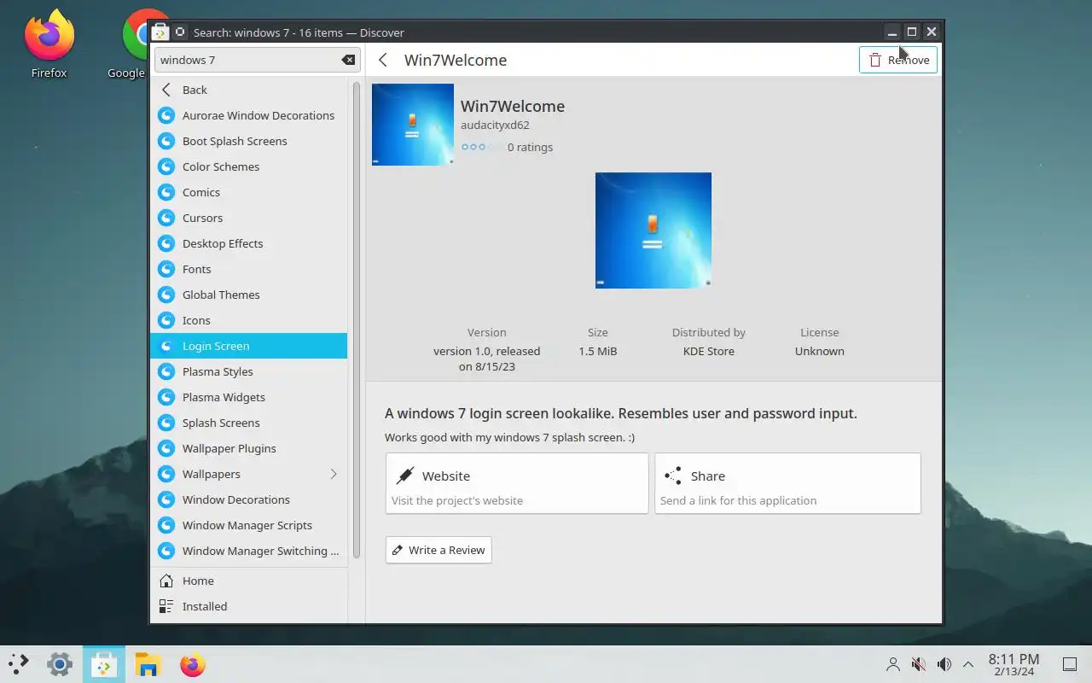Click the muted microphone tray icon
1092x683 pixels.
[919, 664]
